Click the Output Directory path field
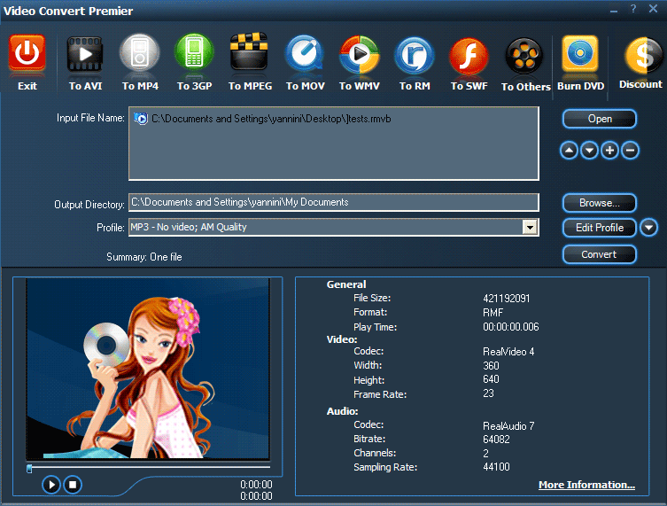 point(334,203)
